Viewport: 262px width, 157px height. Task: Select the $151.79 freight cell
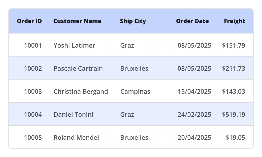[x=233, y=46]
